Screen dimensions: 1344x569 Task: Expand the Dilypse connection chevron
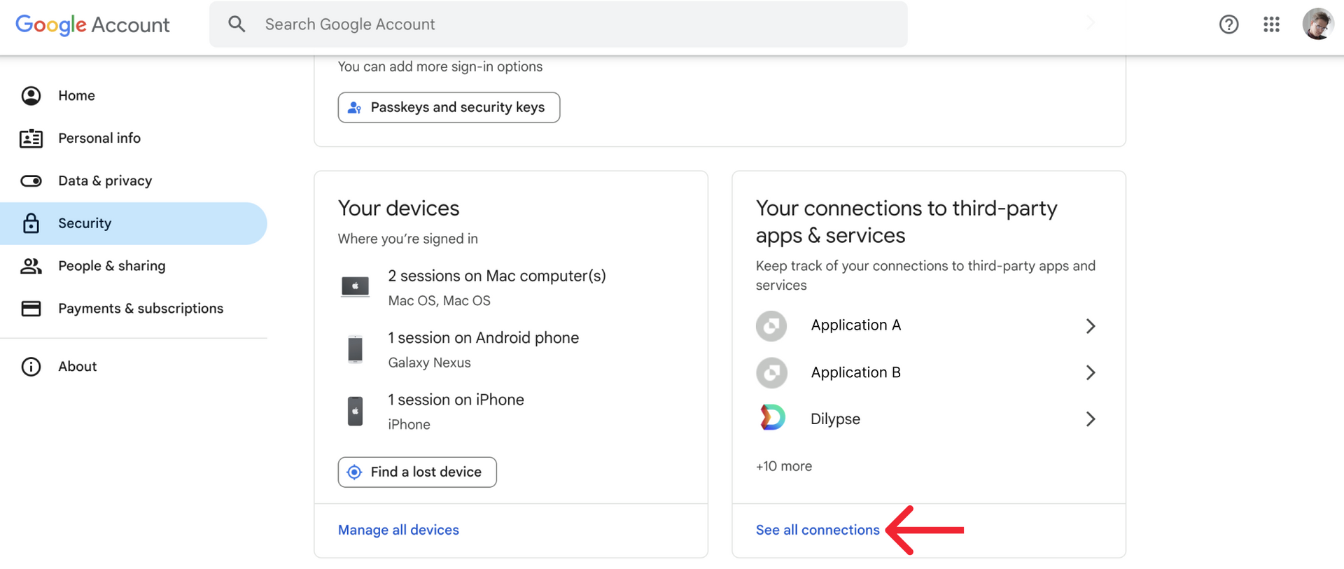point(1090,419)
